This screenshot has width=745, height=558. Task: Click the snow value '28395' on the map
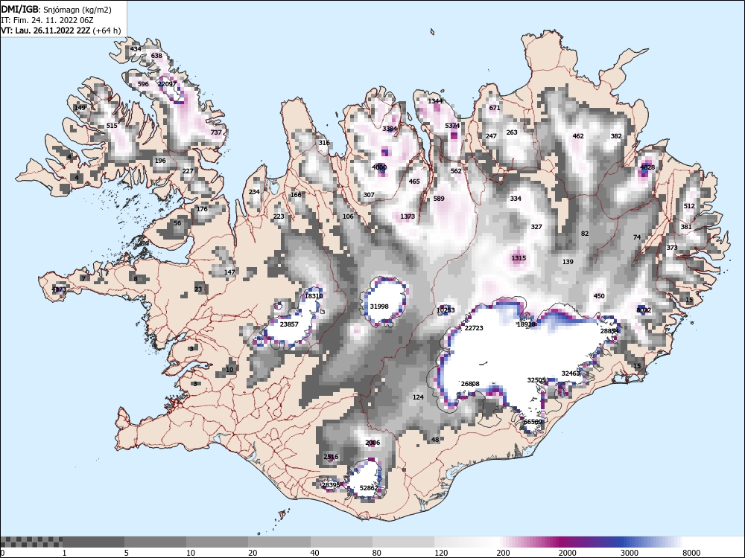point(331,485)
